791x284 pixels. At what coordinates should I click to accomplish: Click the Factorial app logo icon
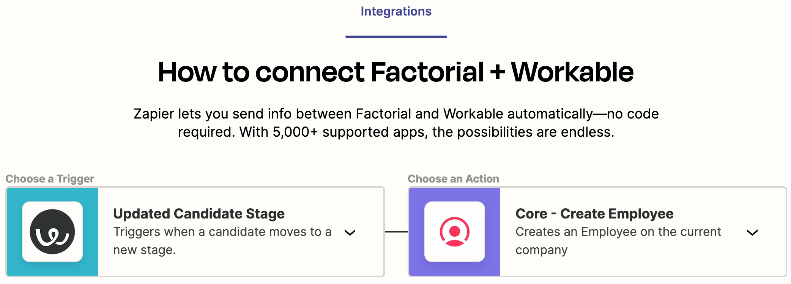[x=455, y=232]
